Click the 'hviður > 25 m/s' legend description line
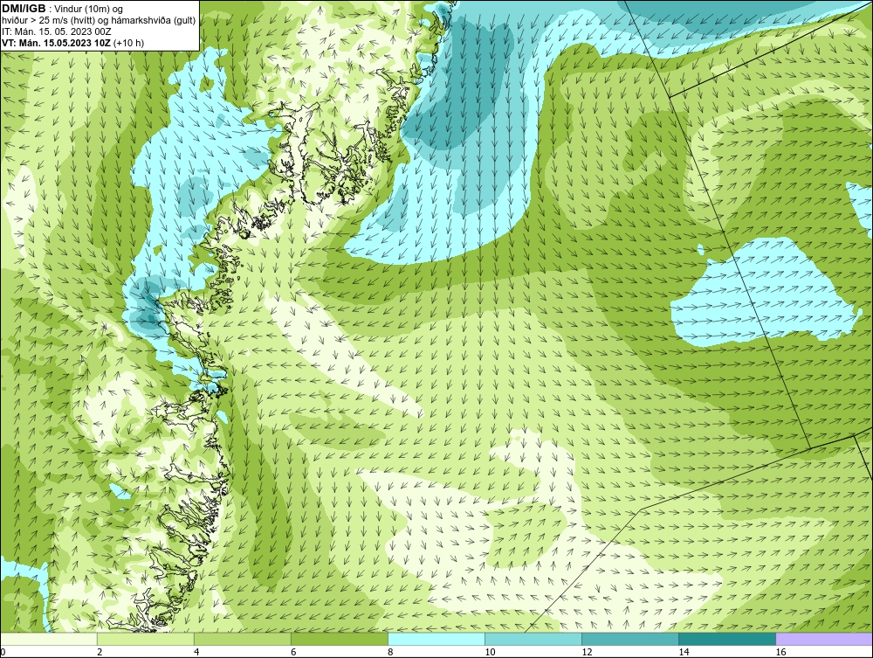 coord(99,21)
